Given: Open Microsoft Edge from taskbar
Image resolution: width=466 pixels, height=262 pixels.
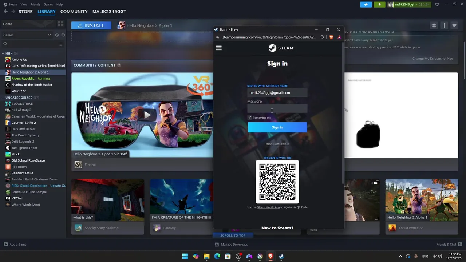Looking at the screenshot, I should (217, 256).
